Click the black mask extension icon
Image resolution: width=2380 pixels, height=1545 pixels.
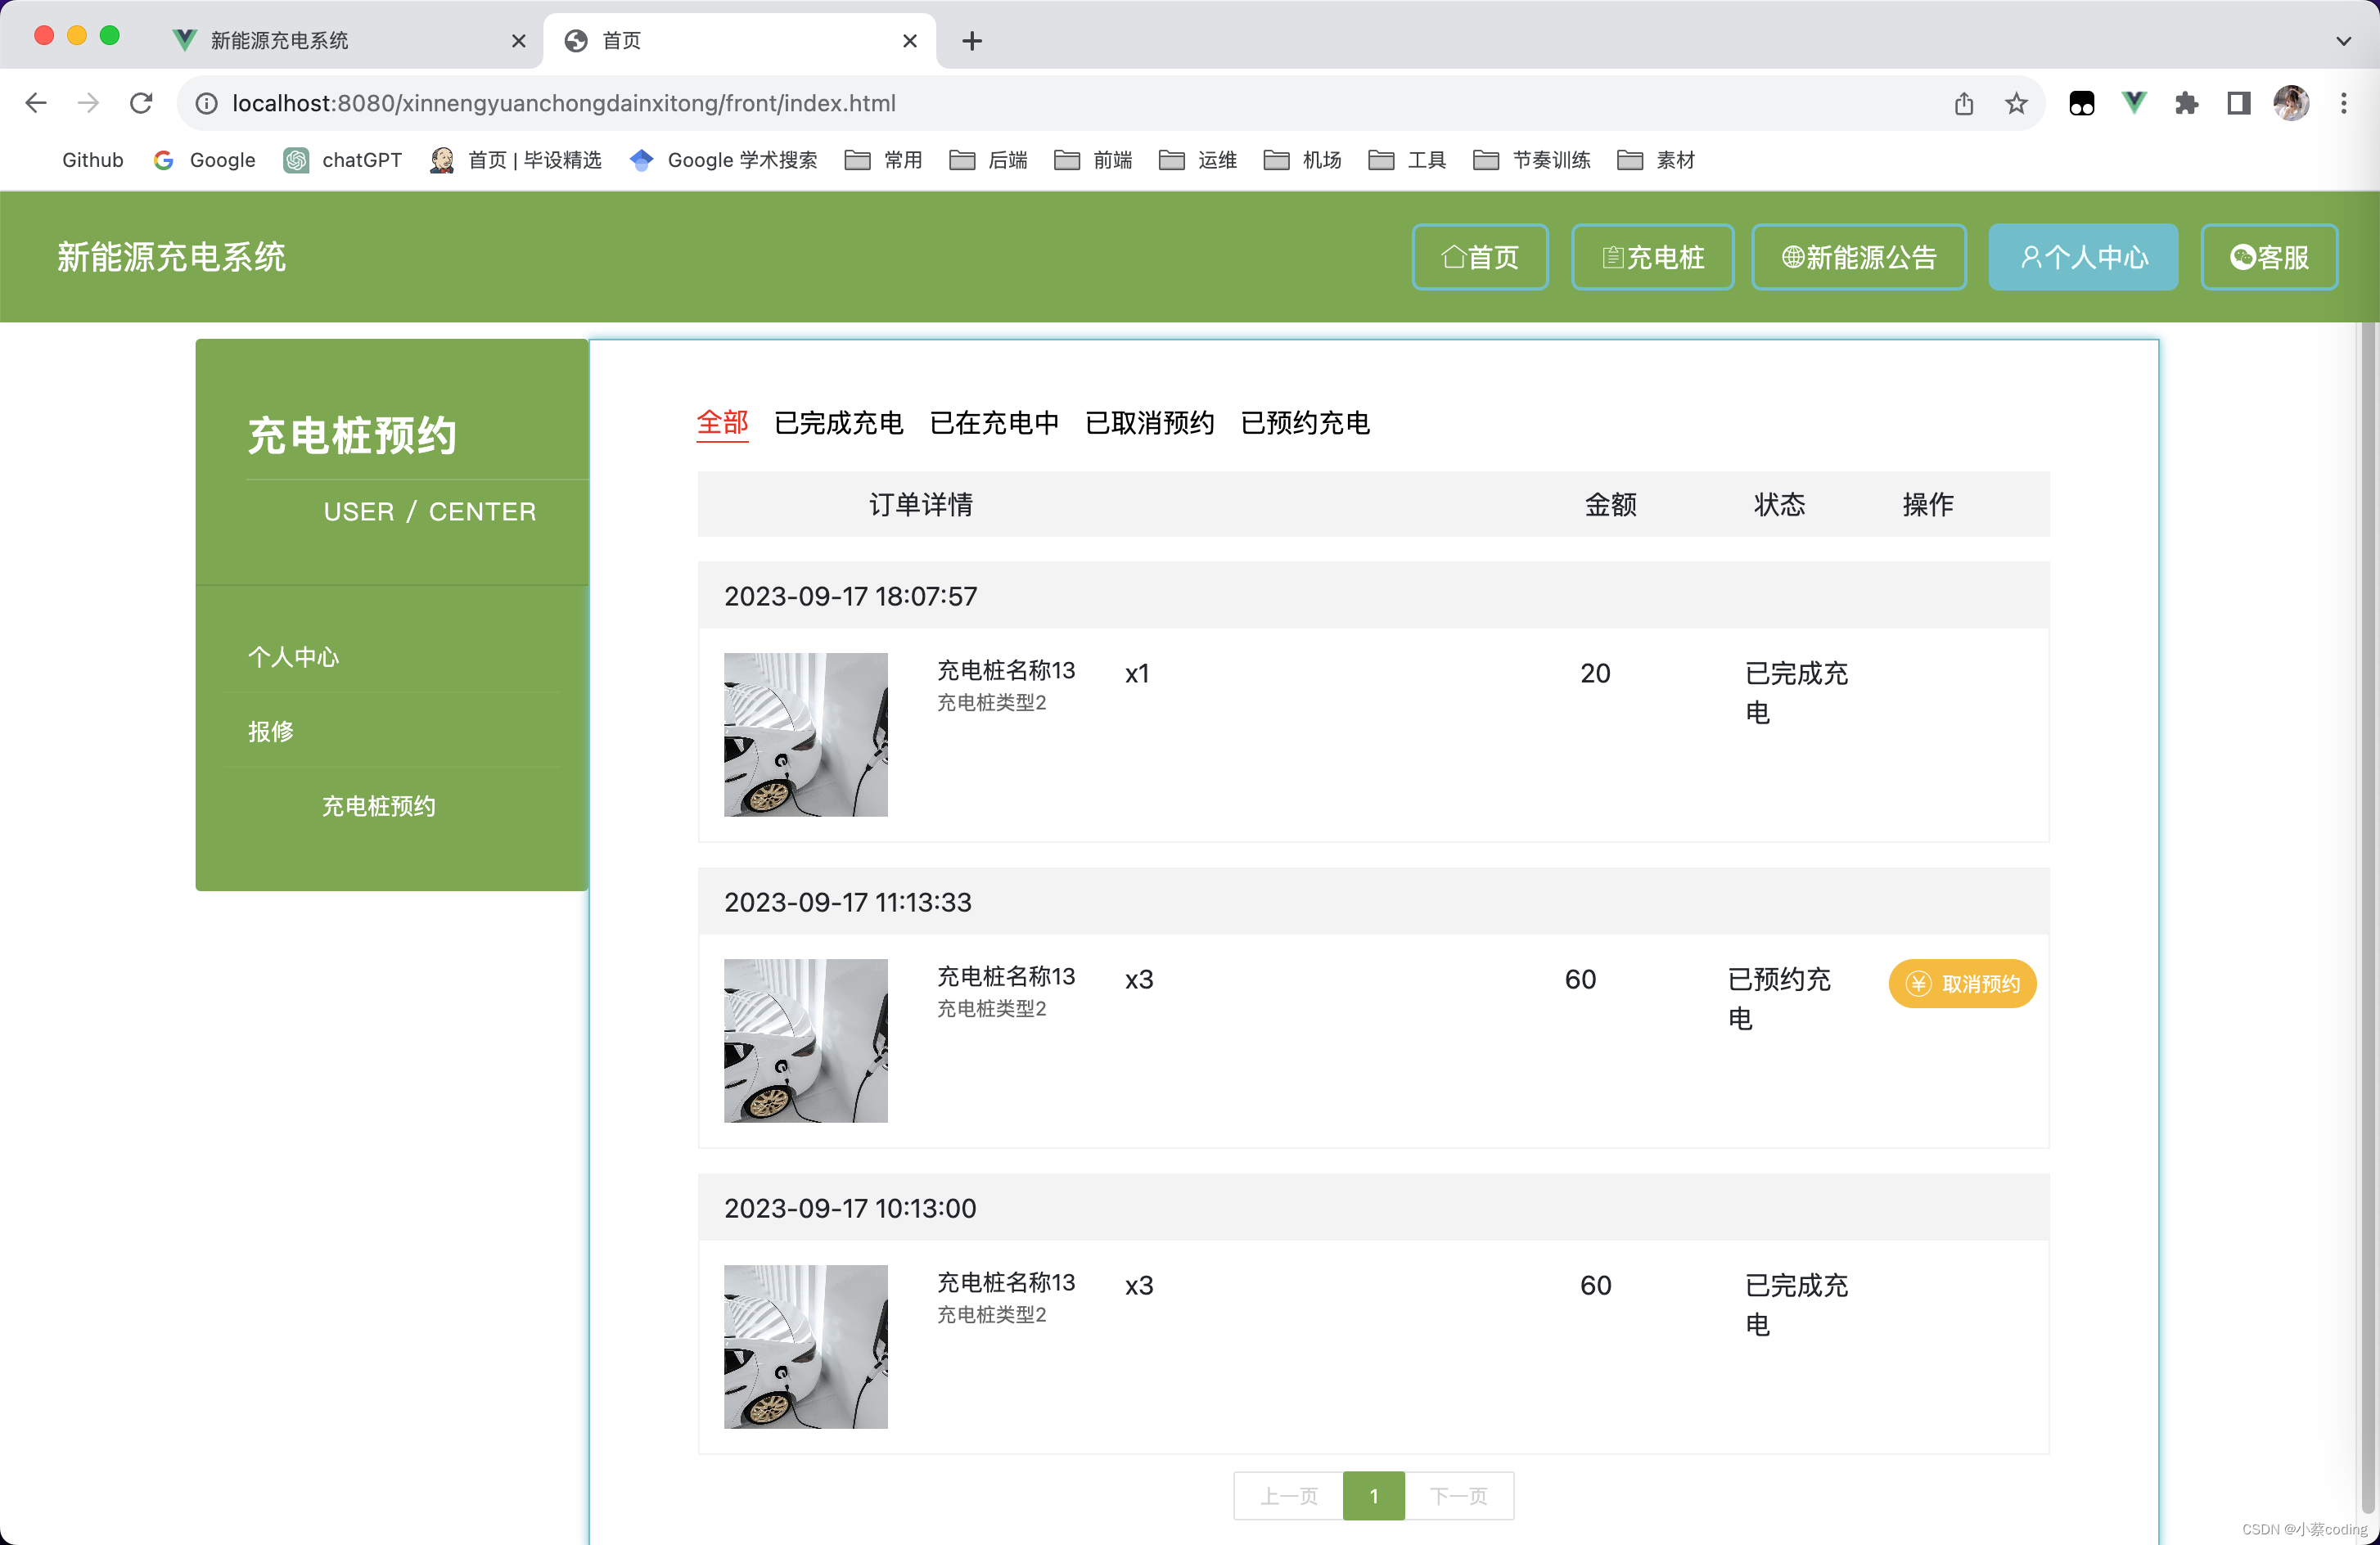(x=2082, y=103)
